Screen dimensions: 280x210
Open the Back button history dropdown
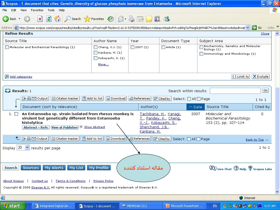coord(19,19)
